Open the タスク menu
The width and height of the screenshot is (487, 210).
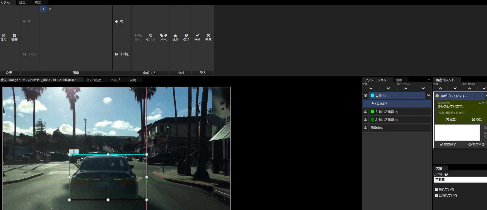[5, 3]
